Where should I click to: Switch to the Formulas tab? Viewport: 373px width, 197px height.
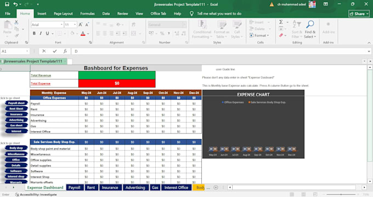coord(87,14)
